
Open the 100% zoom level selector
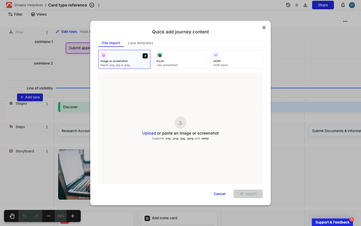point(61,216)
